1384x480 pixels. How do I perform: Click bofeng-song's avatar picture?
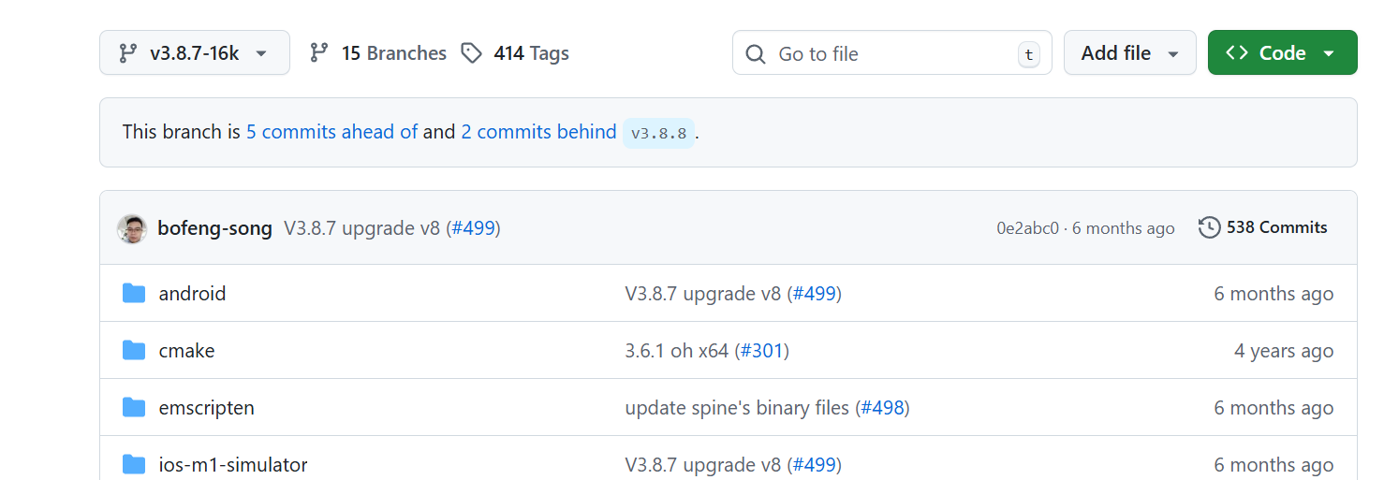(x=132, y=228)
